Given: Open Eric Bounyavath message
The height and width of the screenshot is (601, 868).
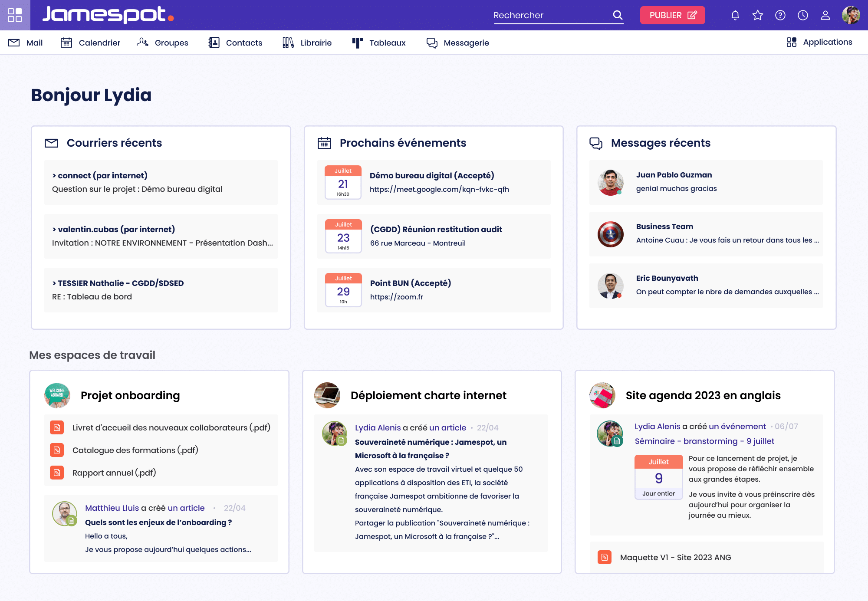Looking at the screenshot, I should coord(706,286).
